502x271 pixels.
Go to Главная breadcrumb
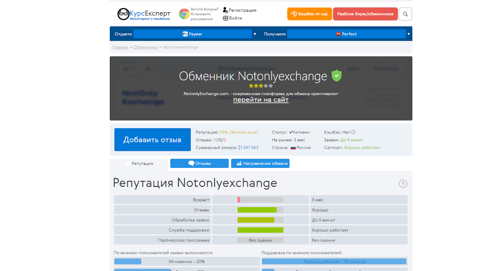(120, 47)
